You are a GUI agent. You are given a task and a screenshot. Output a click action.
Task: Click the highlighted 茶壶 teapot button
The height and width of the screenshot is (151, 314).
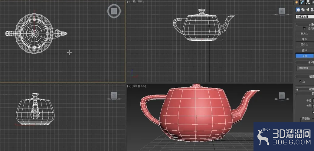tap(305, 56)
